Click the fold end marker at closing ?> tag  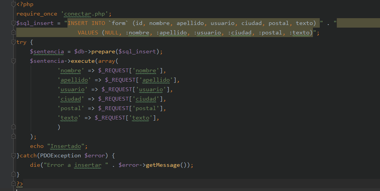(13, 184)
